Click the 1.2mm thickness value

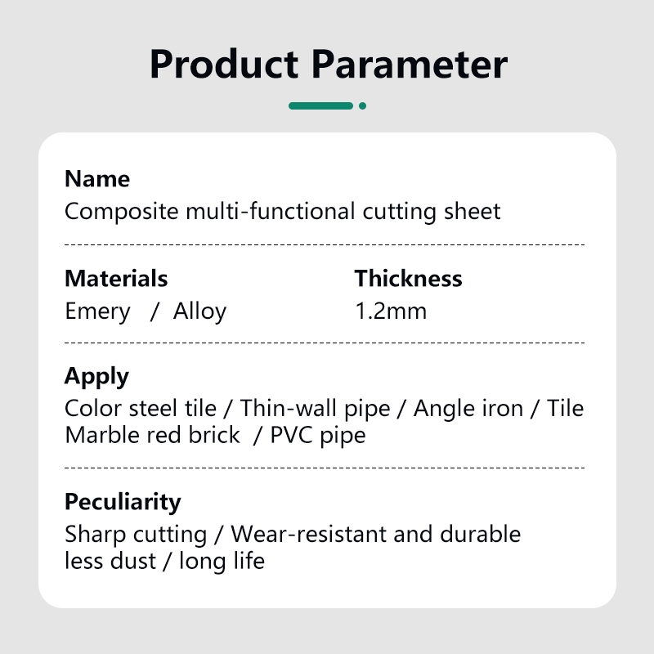tap(391, 311)
